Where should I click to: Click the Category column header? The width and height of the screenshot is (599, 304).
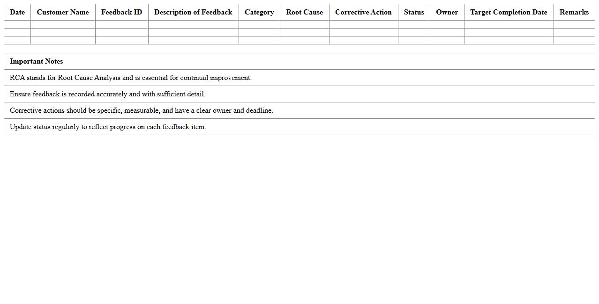[259, 12]
